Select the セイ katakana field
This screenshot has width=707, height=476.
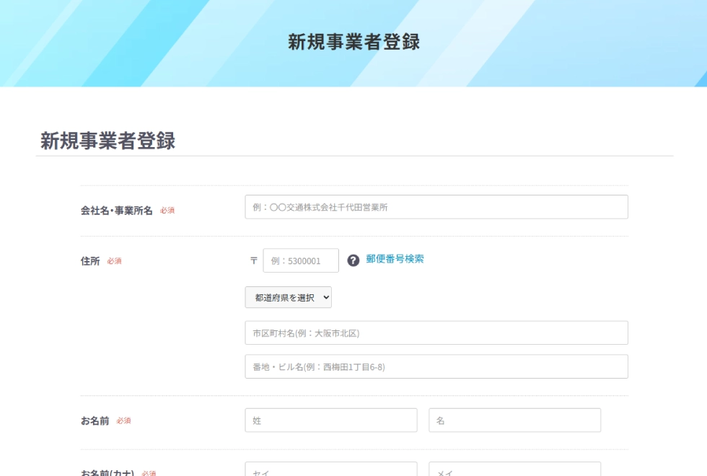[331, 470]
